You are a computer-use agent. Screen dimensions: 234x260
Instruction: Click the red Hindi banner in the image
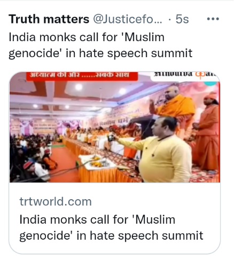coord(82,76)
